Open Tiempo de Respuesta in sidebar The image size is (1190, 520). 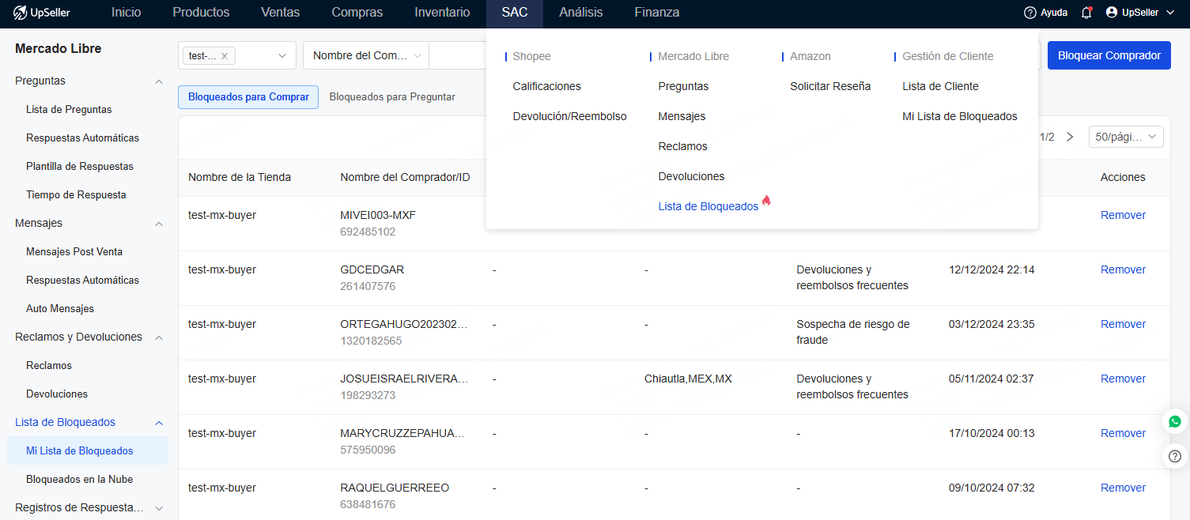point(76,195)
